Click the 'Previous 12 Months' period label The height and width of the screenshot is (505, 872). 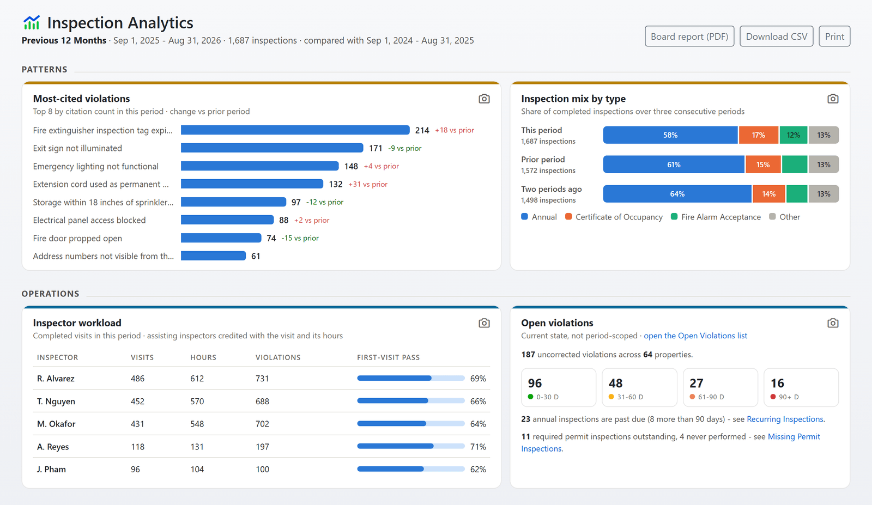tap(64, 40)
